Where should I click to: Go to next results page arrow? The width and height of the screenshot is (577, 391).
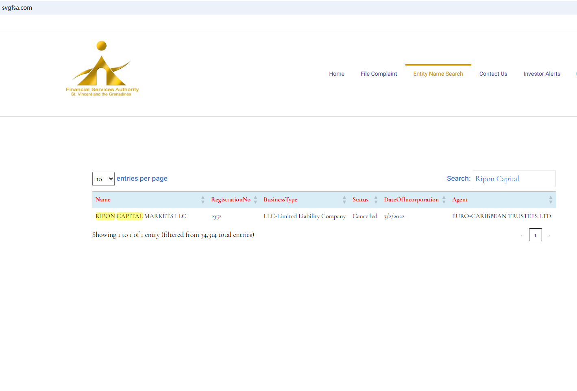coord(549,235)
